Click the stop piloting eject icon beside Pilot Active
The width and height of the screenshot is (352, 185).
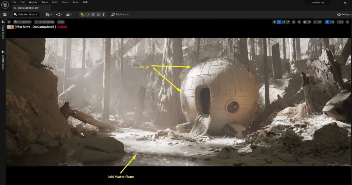click(x=9, y=27)
